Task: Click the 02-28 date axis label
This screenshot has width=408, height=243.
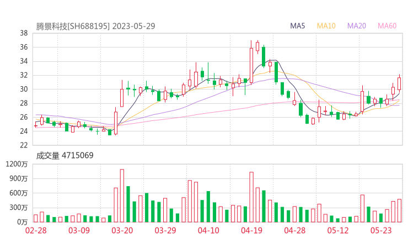Action: coord(36,230)
